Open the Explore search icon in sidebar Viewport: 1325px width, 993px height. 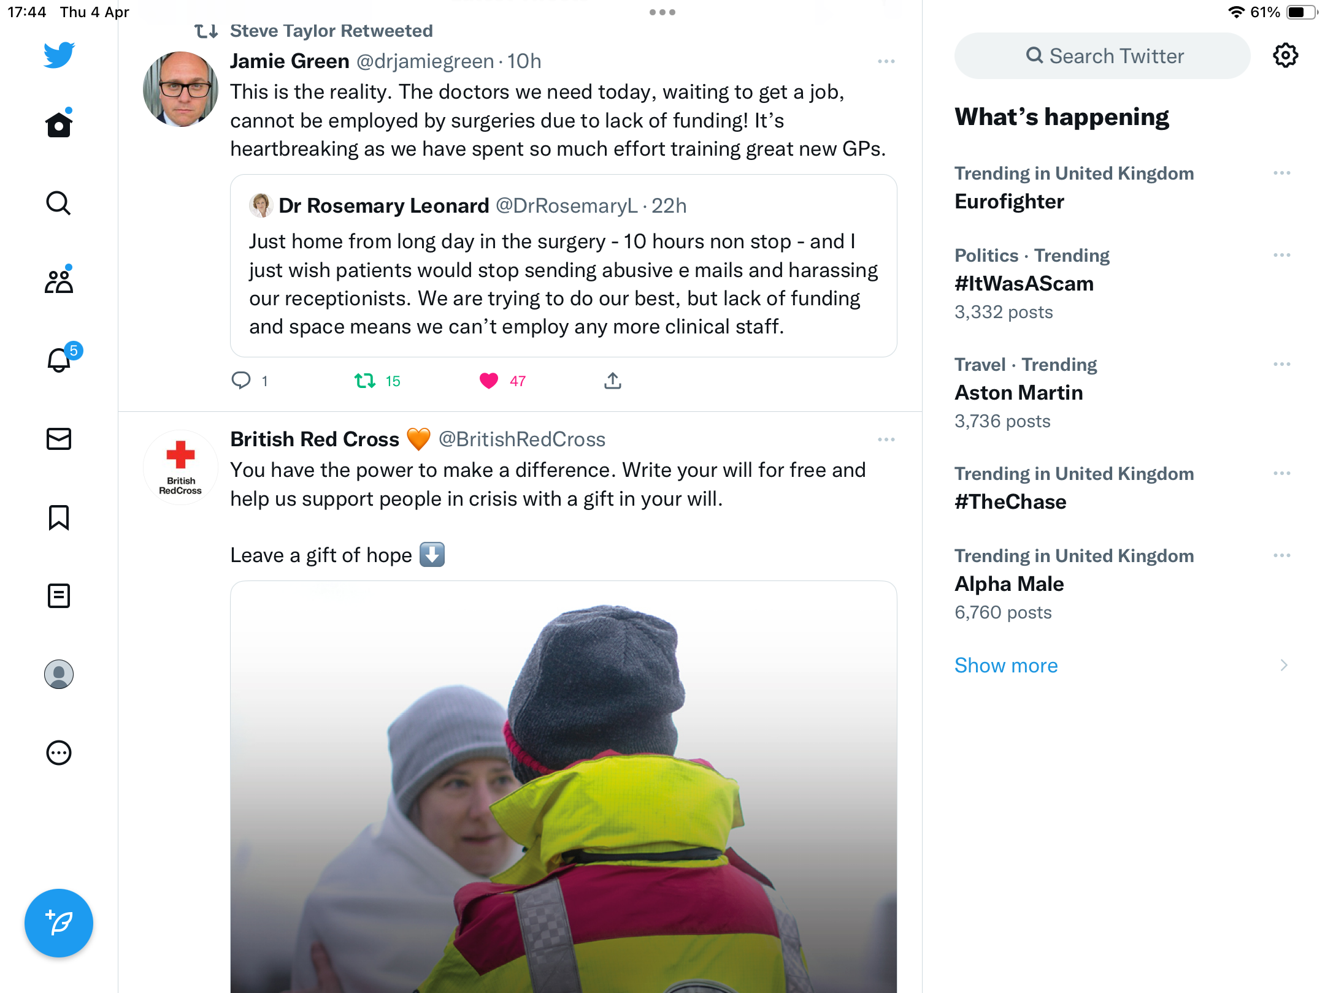tap(59, 203)
